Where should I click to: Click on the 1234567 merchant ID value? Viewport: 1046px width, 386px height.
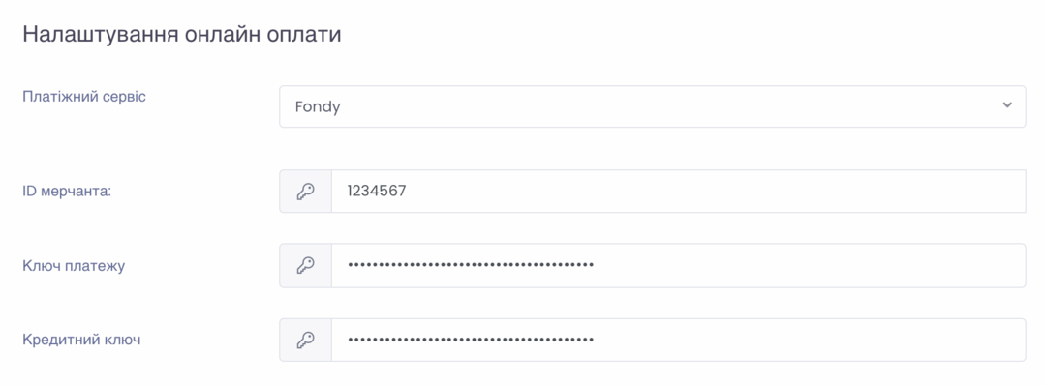click(377, 192)
